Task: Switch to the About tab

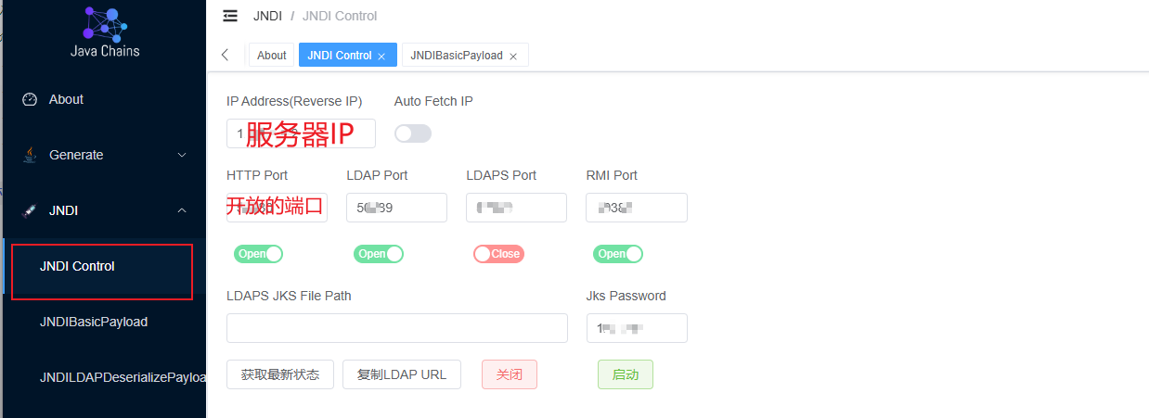Action: pos(271,55)
